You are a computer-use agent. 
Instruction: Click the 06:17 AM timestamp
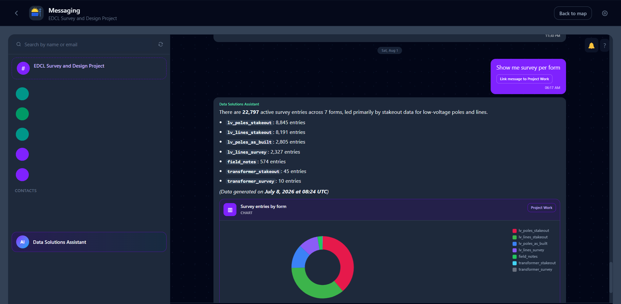[x=552, y=88]
